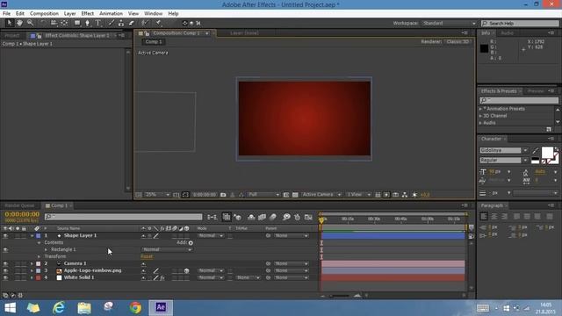Toggle transparency grid in composition viewer
Screen dimensions: 562x316
pyautogui.click(x=295, y=195)
